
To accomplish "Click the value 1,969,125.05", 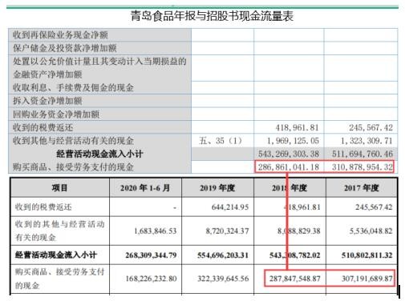I will pos(293,141).
